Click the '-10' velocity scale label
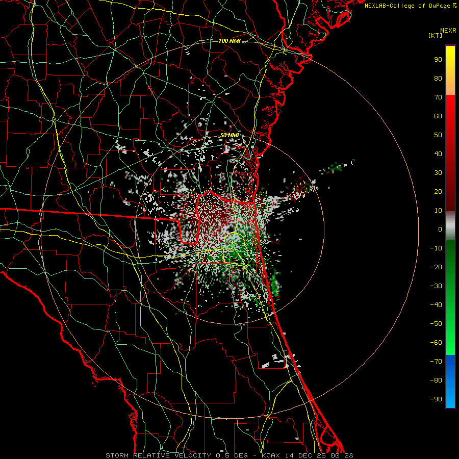The height and width of the screenshot is (459, 459). tap(436, 248)
